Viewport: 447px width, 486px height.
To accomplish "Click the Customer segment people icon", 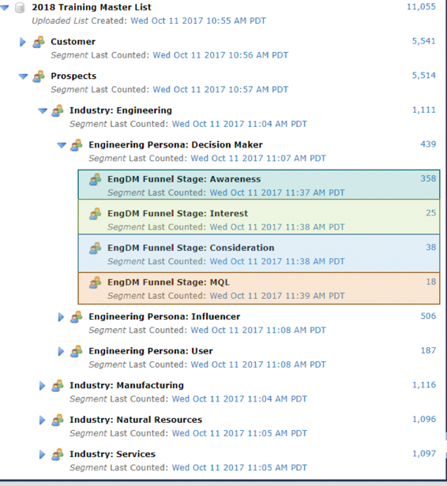I will click(x=39, y=42).
